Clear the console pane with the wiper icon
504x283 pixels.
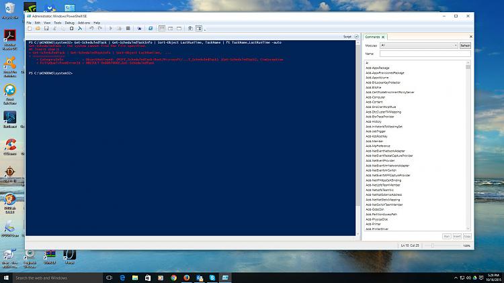[80, 29]
